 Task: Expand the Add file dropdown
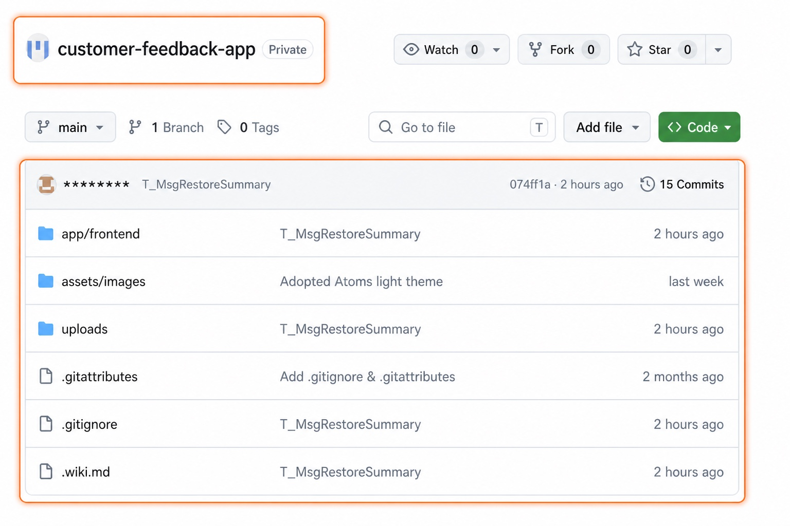607,127
